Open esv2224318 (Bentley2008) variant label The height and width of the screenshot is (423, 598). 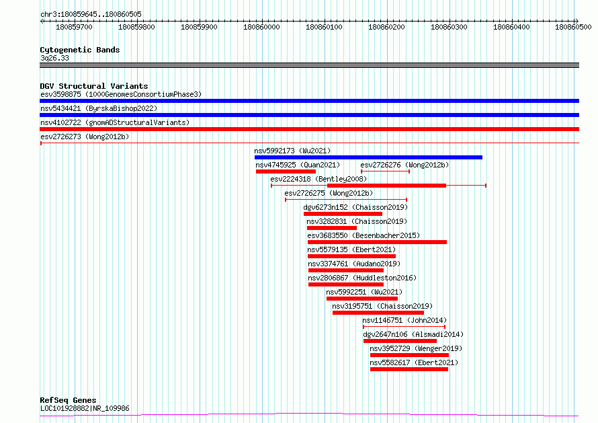pyautogui.click(x=318, y=179)
